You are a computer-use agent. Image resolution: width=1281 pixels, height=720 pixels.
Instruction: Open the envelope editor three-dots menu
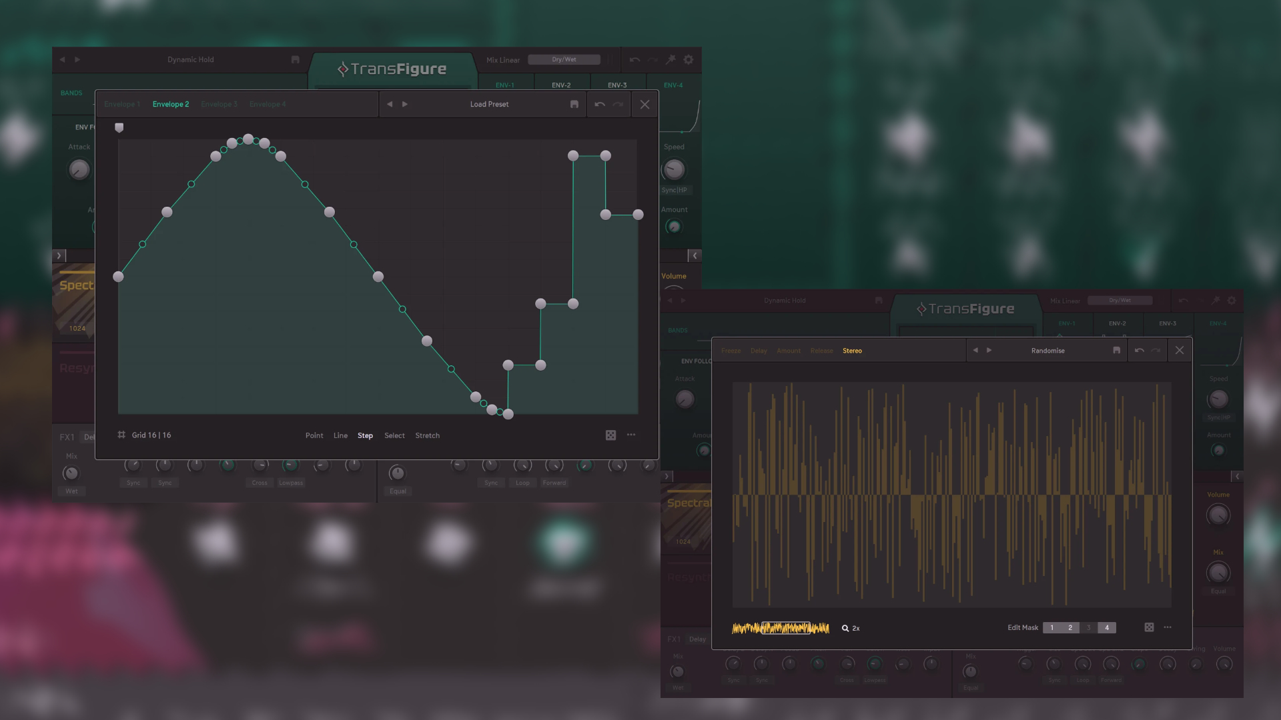[631, 435]
